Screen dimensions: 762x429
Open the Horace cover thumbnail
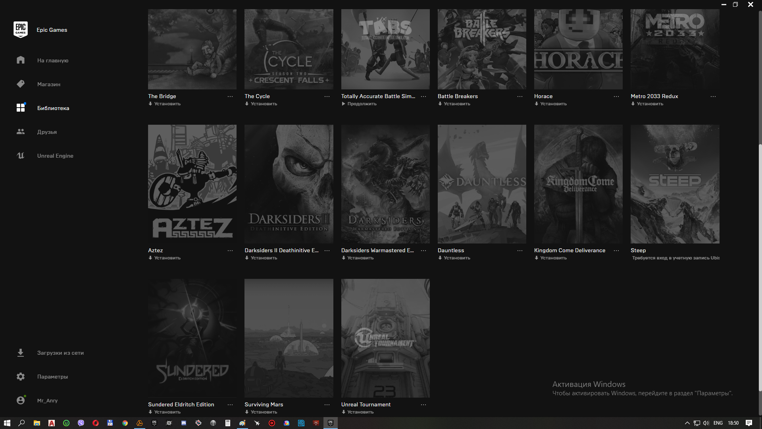tap(578, 49)
